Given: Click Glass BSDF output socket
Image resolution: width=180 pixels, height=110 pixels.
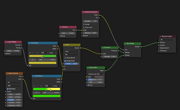Looking at the screenshot, I should click(x=105, y=71).
